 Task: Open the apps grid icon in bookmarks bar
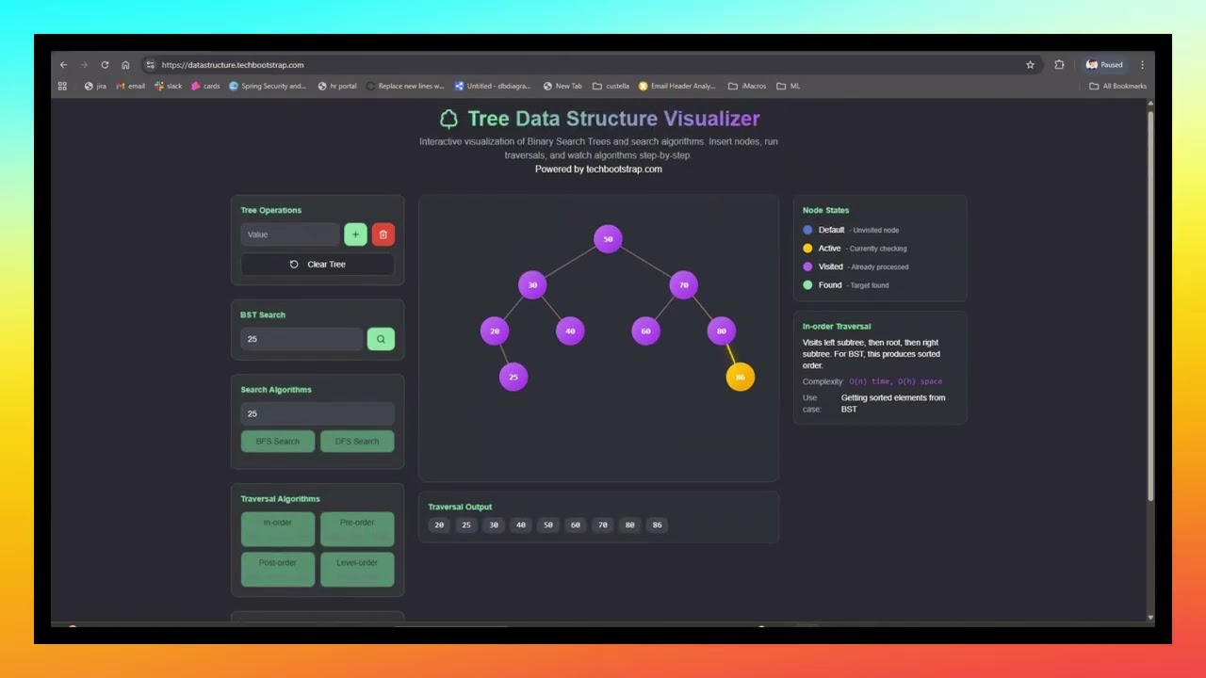click(x=62, y=86)
